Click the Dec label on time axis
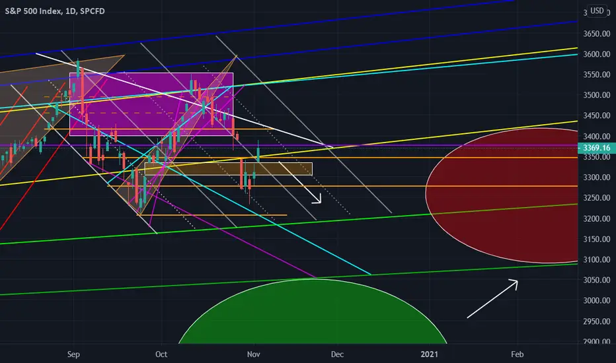The image size is (616, 363). click(x=337, y=354)
